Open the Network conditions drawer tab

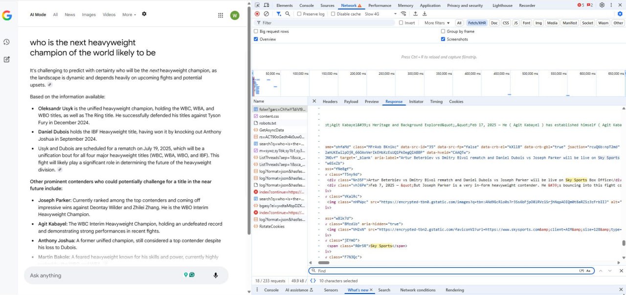click(x=418, y=290)
